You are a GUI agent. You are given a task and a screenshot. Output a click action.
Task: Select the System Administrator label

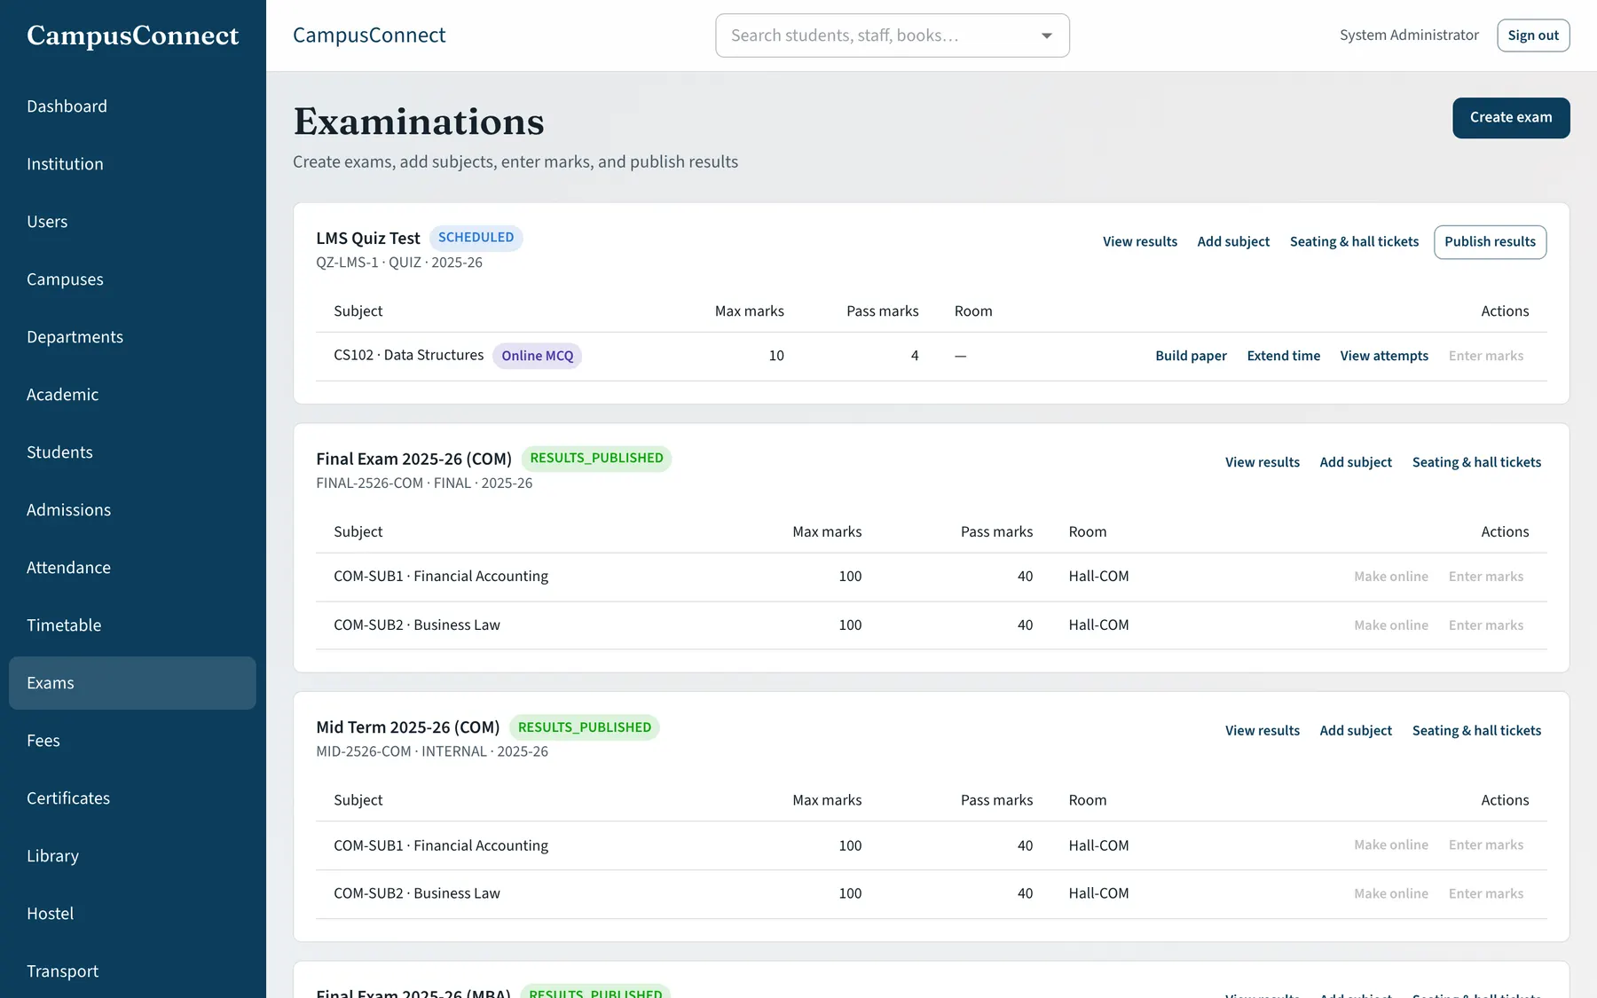tap(1409, 35)
